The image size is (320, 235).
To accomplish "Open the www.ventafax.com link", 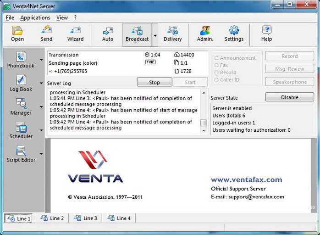I will point(247,180).
